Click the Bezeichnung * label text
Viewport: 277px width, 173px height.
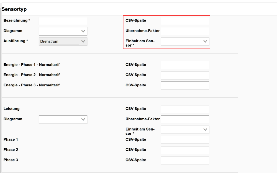[x=17, y=21]
